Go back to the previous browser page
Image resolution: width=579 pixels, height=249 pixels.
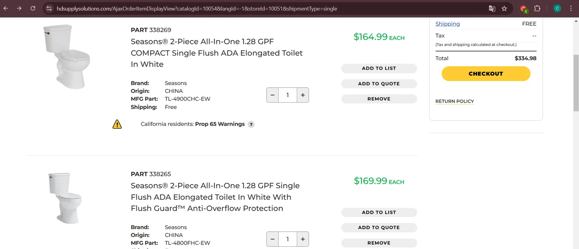point(6,8)
